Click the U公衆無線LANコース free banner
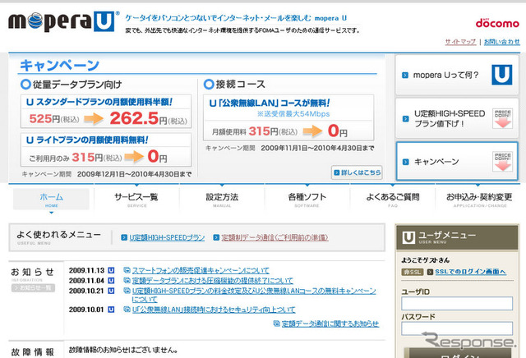 (x=288, y=117)
